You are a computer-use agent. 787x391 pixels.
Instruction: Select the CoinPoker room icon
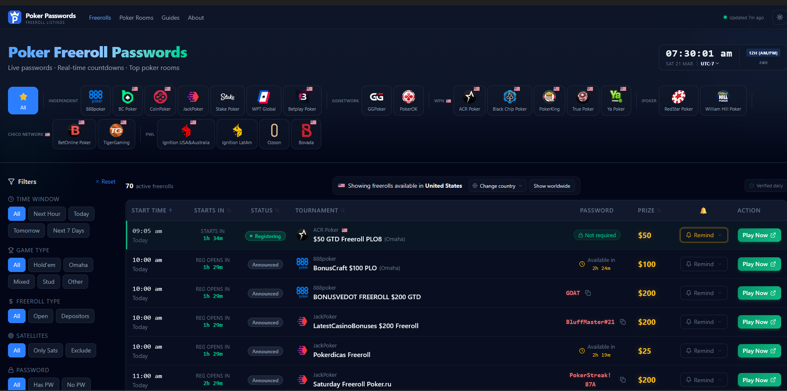(x=160, y=101)
